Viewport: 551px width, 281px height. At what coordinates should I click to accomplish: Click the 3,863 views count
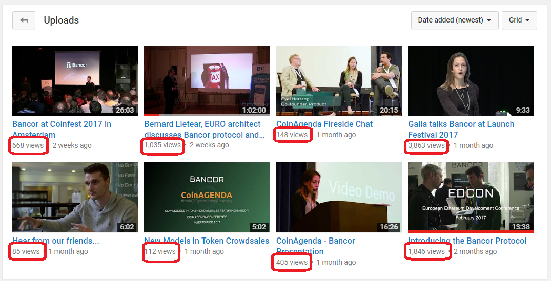pyautogui.click(x=426, y=145)
